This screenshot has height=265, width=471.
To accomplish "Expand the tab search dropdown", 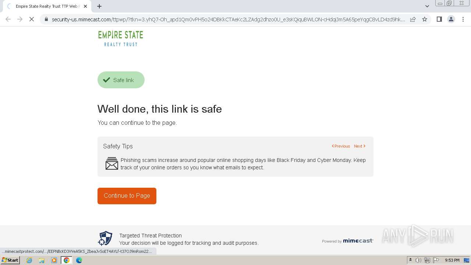I will pyautogui.click(x=427, y=6).
